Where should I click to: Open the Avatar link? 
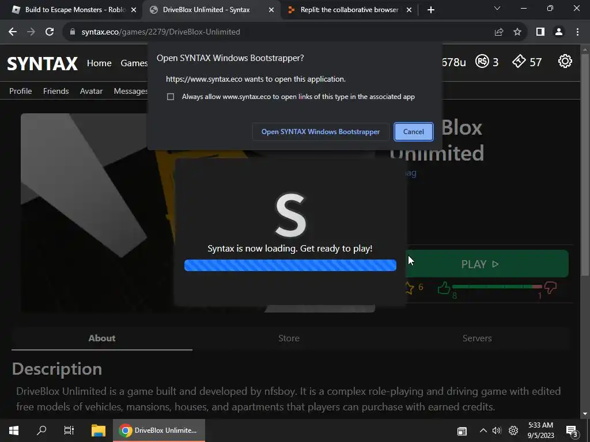pyautogui.click(x=91, y=91)
